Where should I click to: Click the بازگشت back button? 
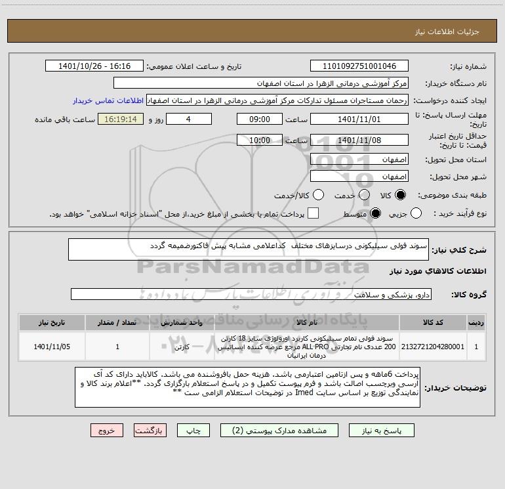[x=150, y=431]
